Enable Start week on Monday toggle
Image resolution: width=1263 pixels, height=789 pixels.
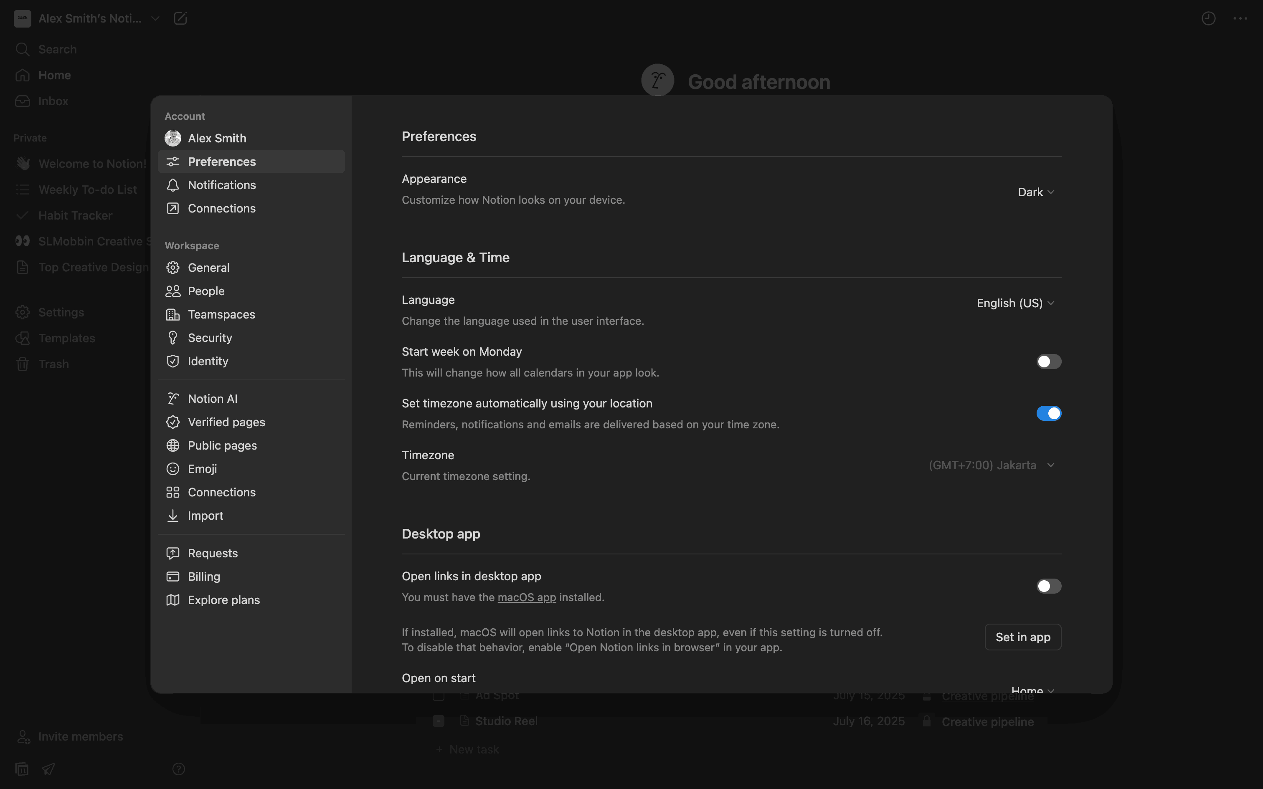point(1048,362)
